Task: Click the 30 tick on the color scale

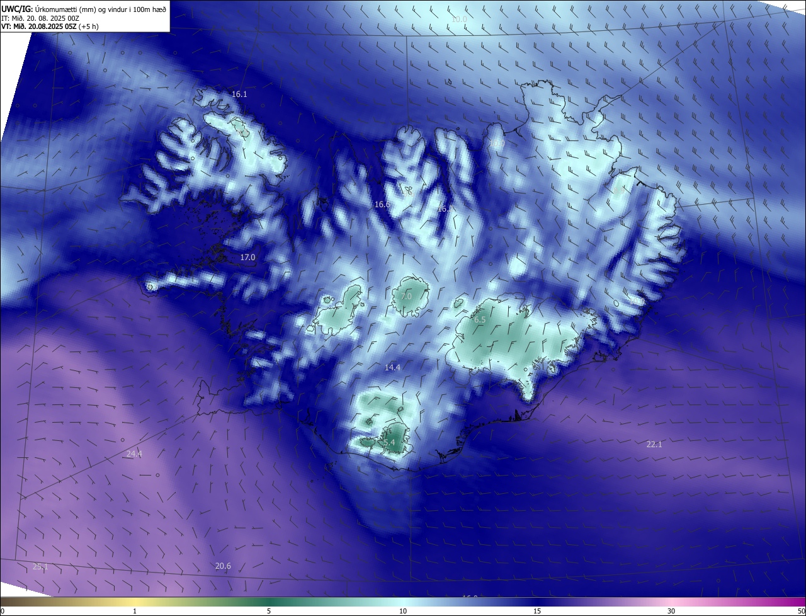Action: pyautogui.click(x=671, y=611)
